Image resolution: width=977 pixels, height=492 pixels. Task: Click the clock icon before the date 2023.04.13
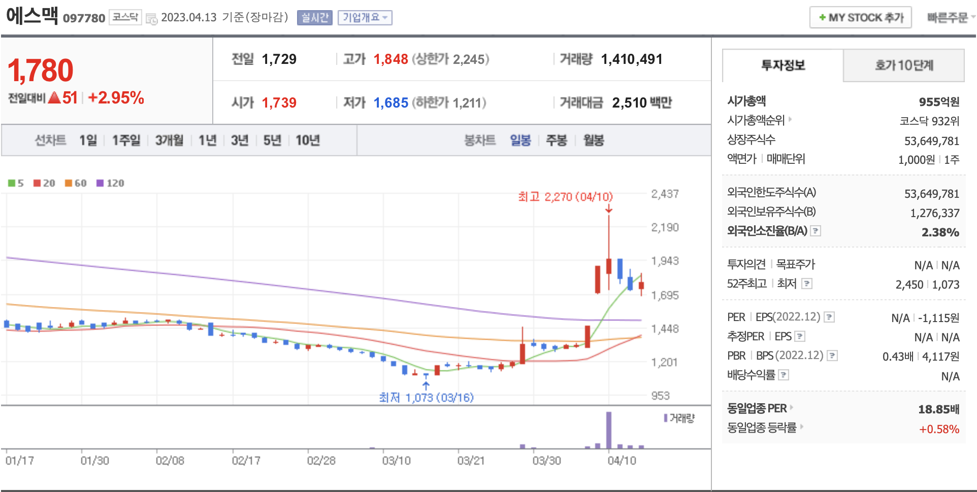click(x=151, y=19)
